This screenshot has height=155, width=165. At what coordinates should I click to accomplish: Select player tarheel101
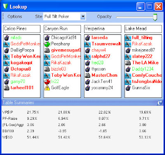pos(22,88)
